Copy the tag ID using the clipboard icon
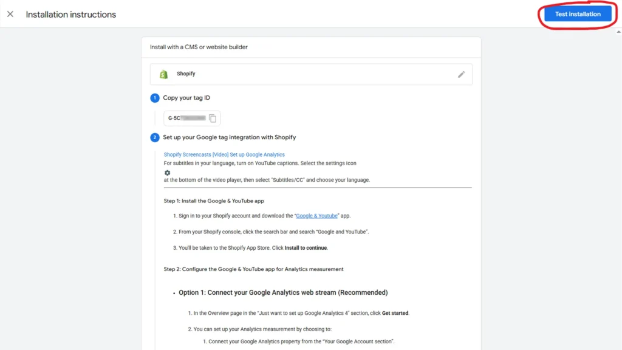622x350 pixels. tap(212, 118)
